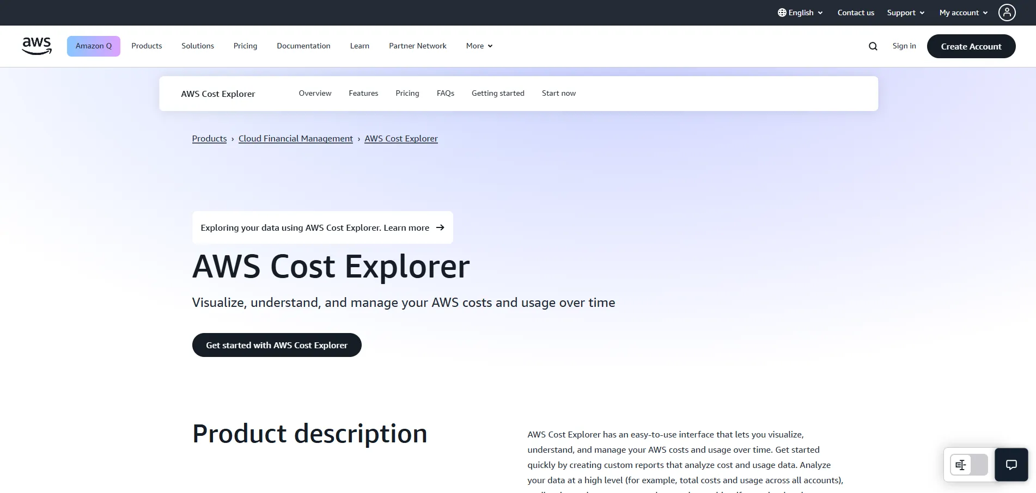This screenshot has width=1036, height=493.
Task: Click Cloud Financial Management breadcrumb
Action: tap(296, 138)
